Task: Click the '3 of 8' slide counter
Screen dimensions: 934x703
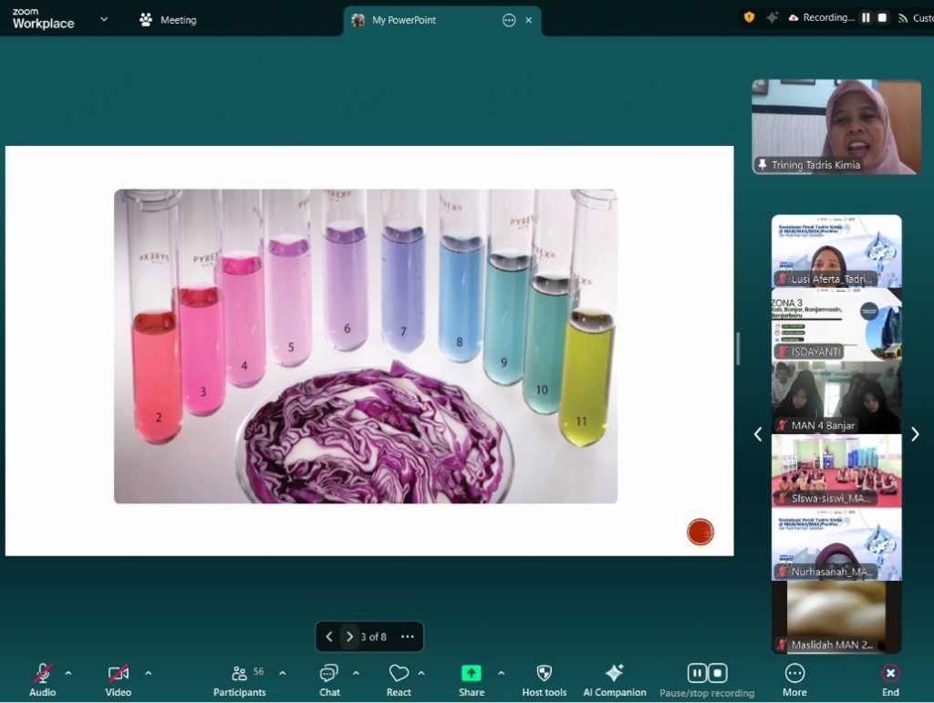Action: [x=373, y=636]
